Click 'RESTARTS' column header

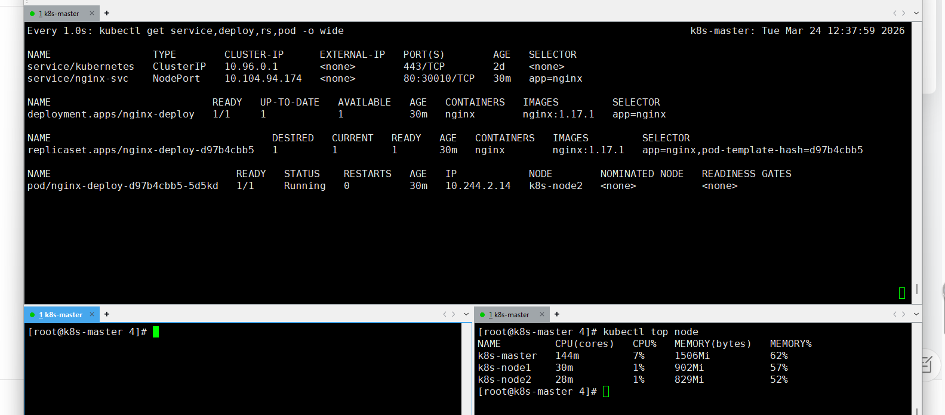coord(368,174)
